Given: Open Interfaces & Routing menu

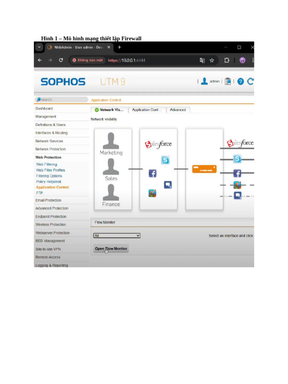Looking at the screenshot, I should click(51, 133).
